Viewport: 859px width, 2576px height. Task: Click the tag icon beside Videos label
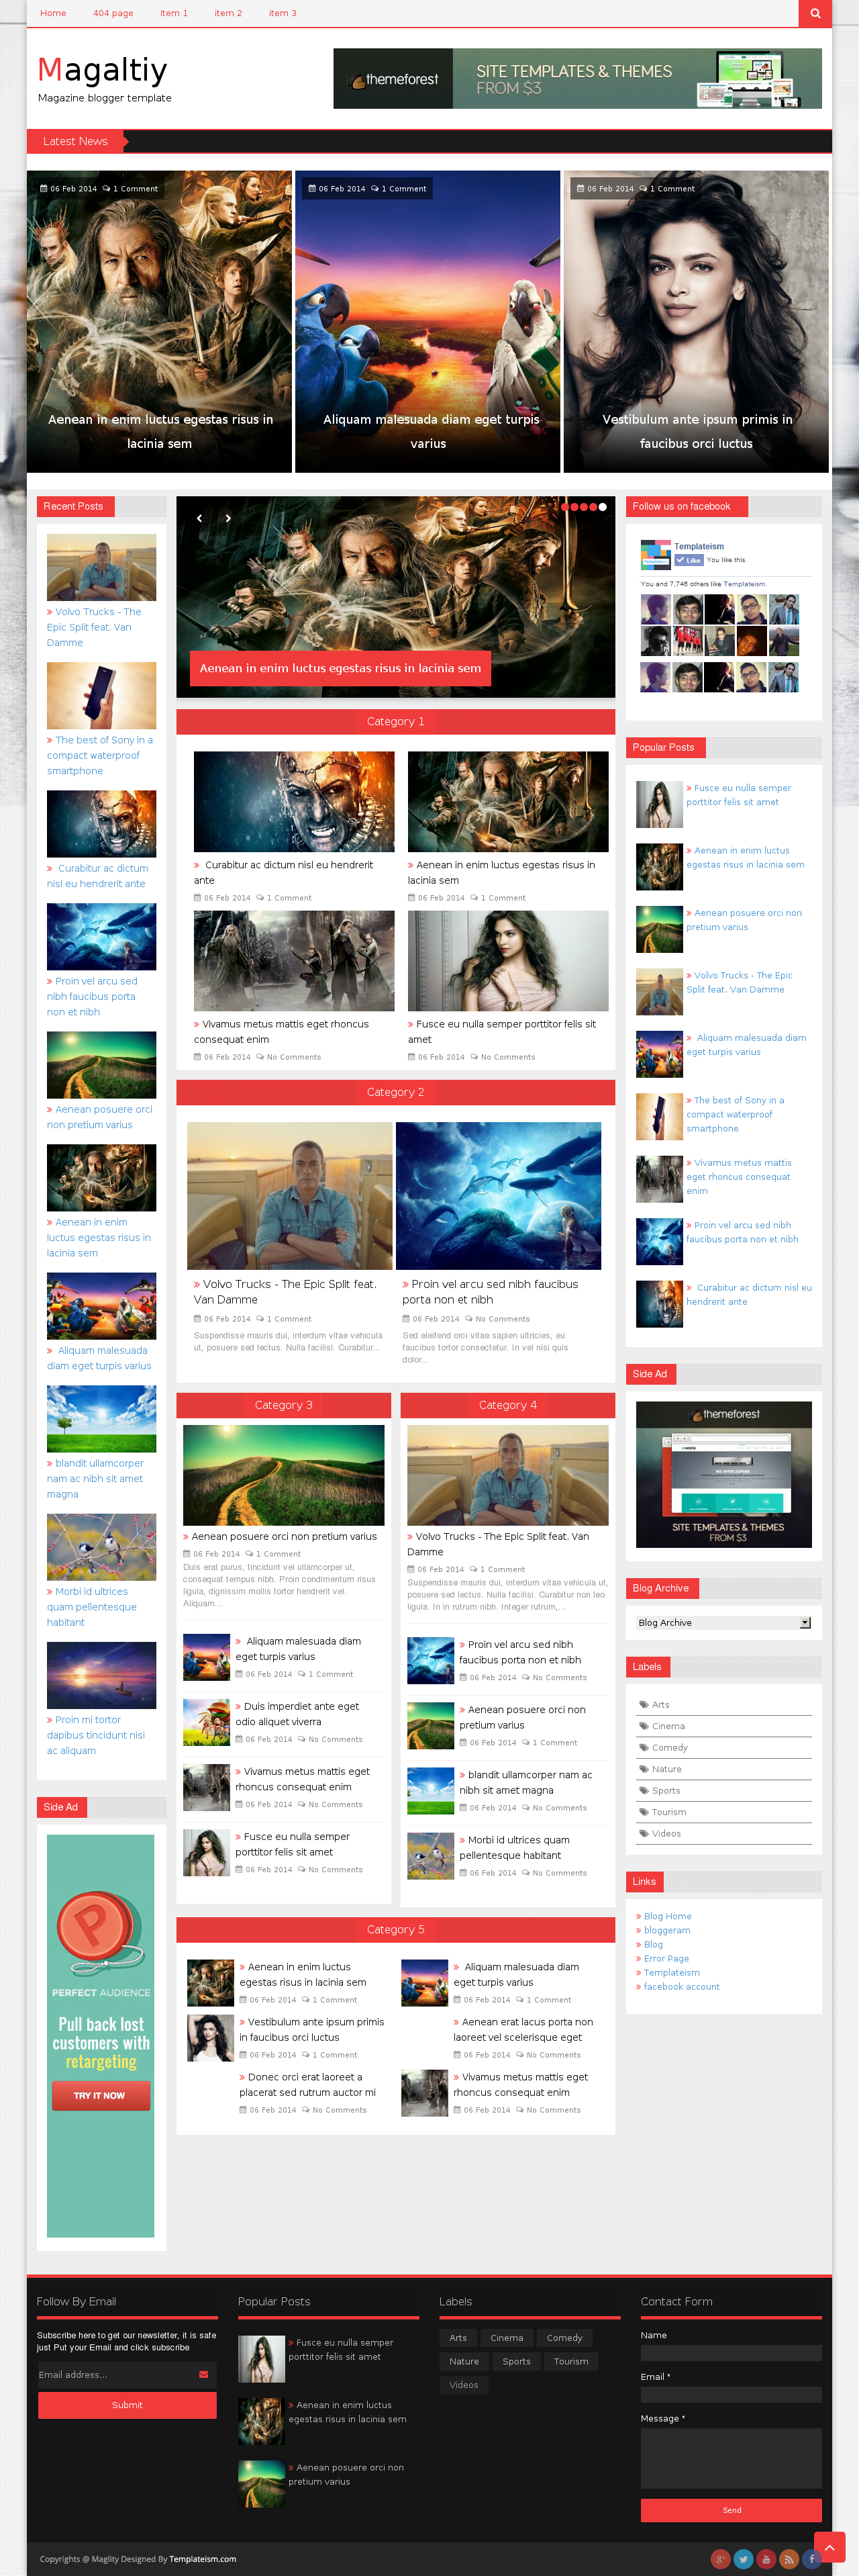[x=644, y=1834]
